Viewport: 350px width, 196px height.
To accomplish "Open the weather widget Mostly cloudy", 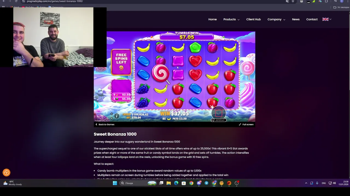I will (x=12, y=183).
